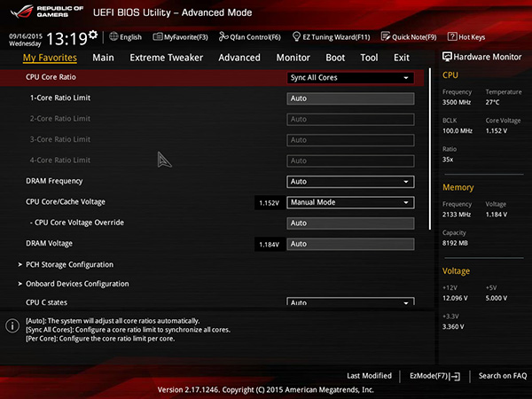Image resolution: width=532 pixels, height=399 pixels.
Task: Show the Hot Keys list
Action: [x=466, y=36]
